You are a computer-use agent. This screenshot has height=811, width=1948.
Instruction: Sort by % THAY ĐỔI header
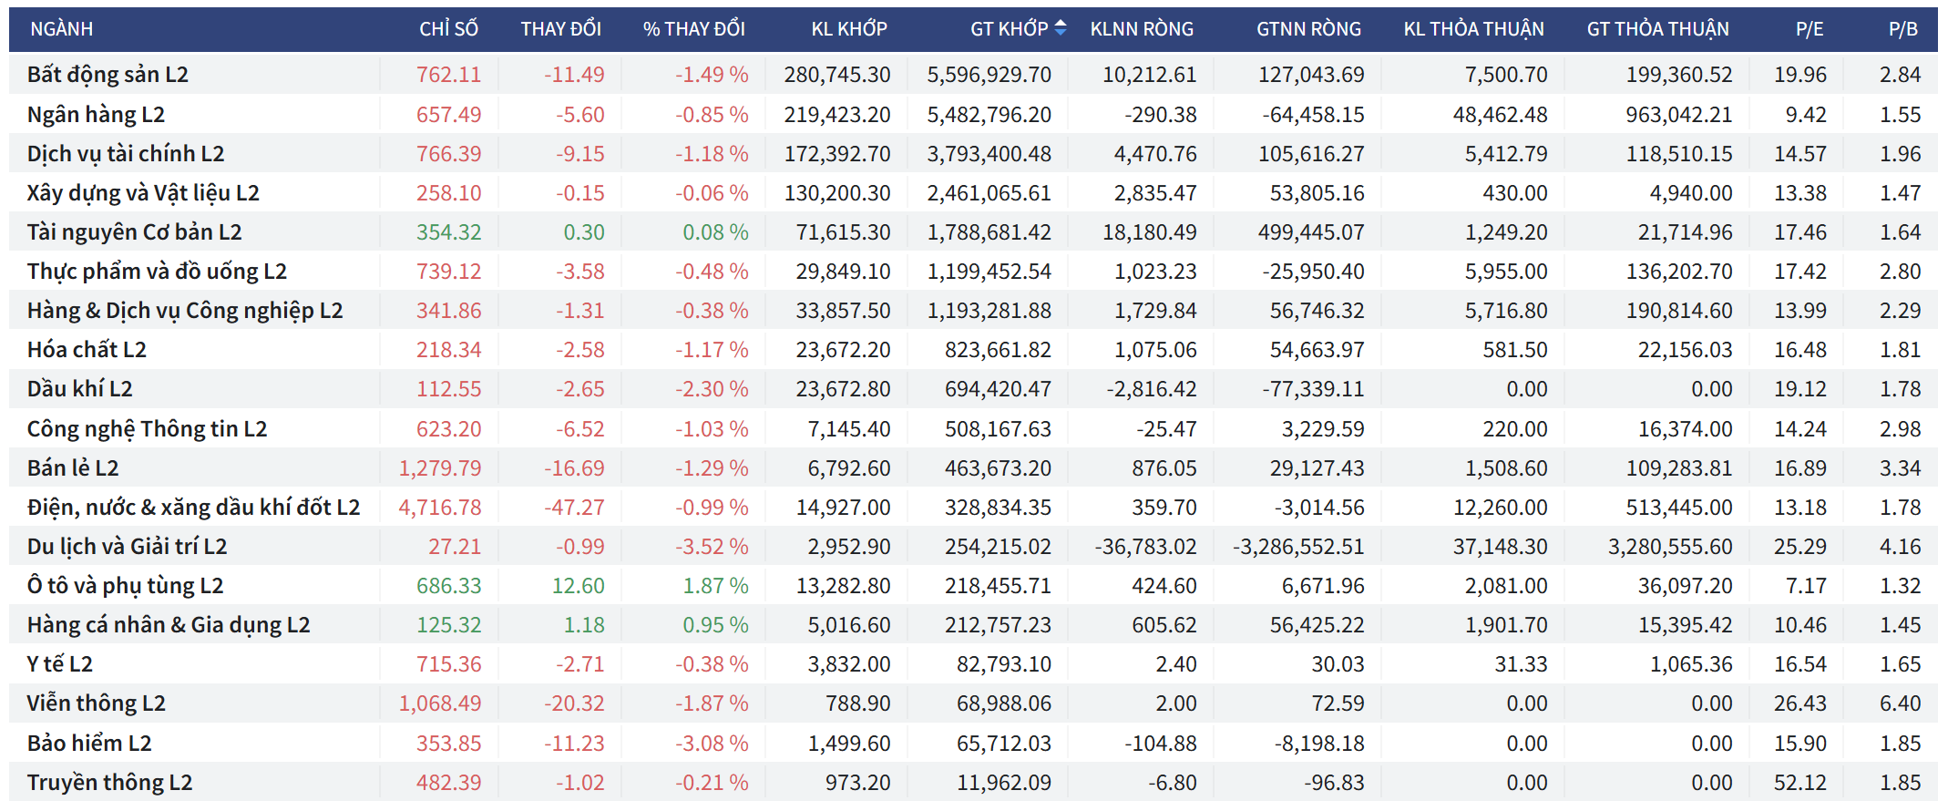pyautogui.click(x=693, y=29)
